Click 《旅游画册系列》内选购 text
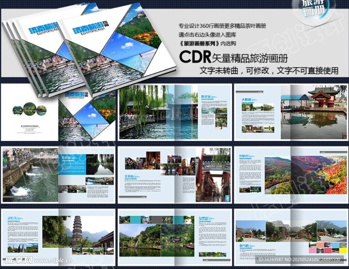 point(207,43)
